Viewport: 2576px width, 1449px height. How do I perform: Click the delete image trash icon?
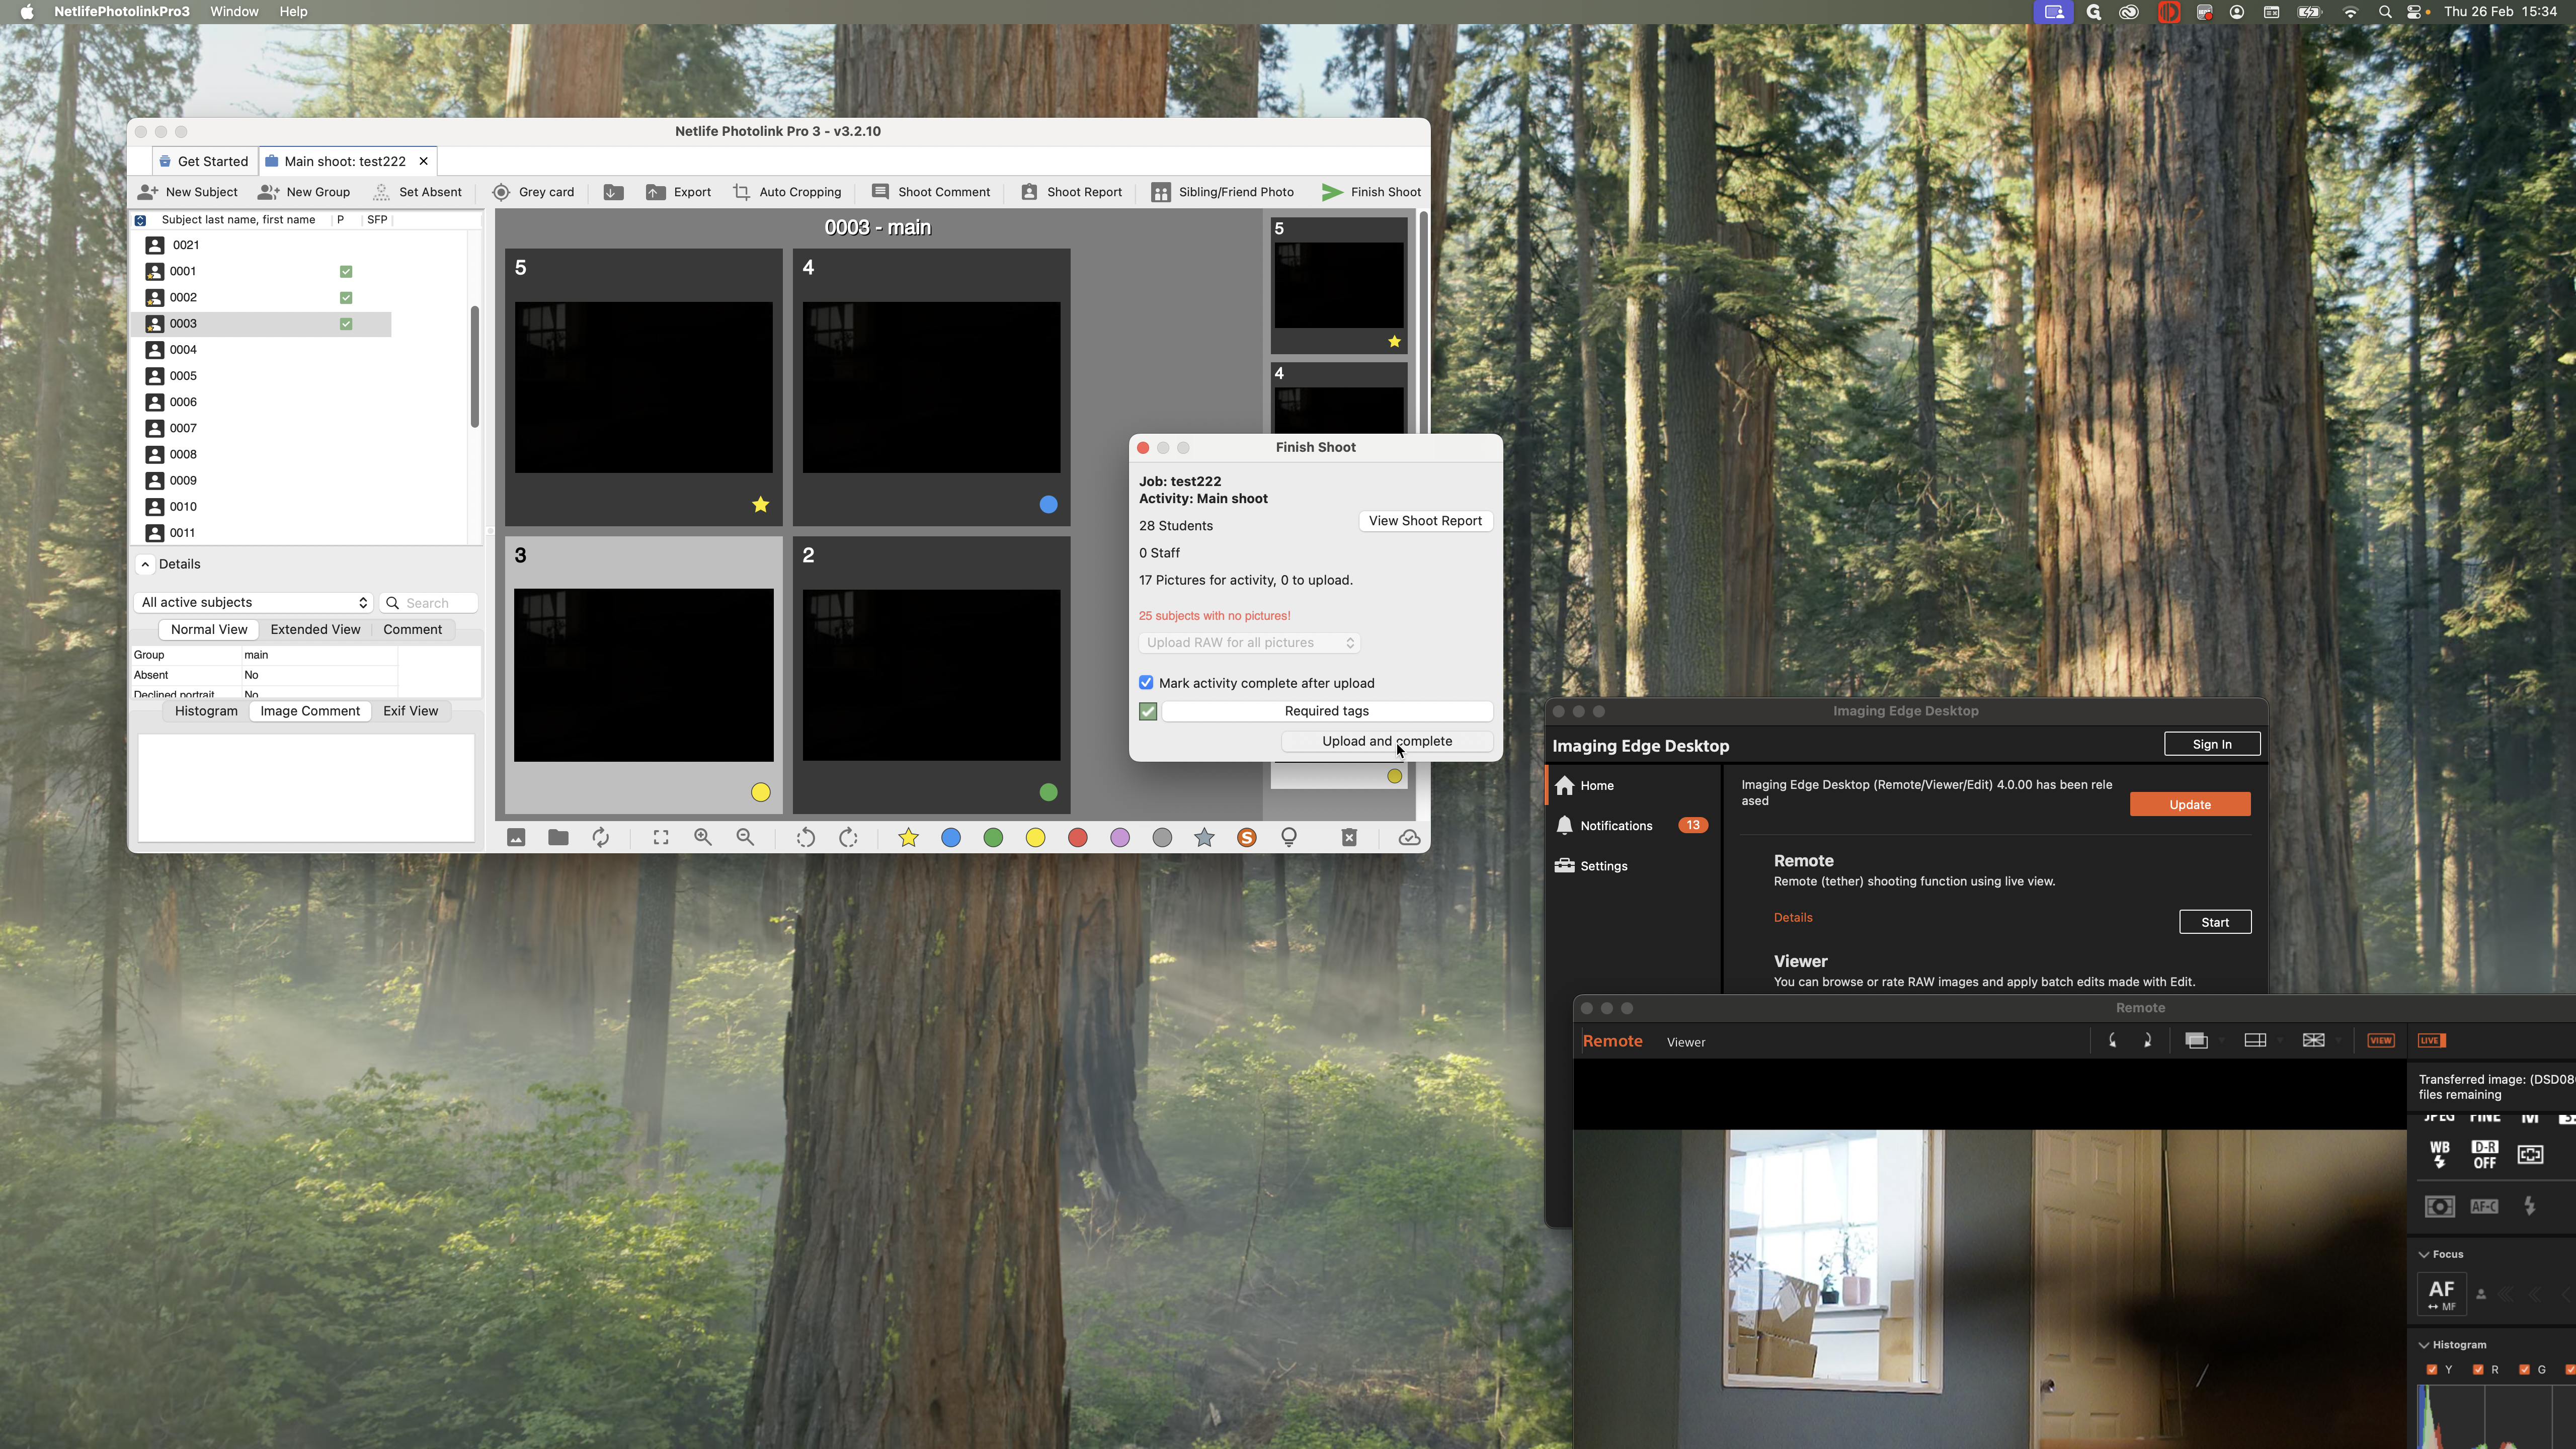(1349, 838)
